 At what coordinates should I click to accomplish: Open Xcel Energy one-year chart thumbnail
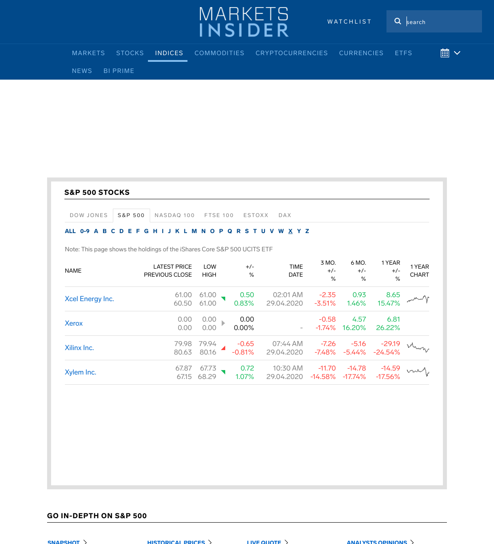[x=418, y=299]
